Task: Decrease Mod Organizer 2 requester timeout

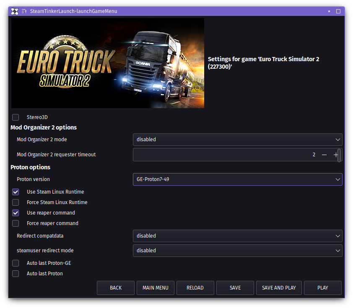Action: 324,155
